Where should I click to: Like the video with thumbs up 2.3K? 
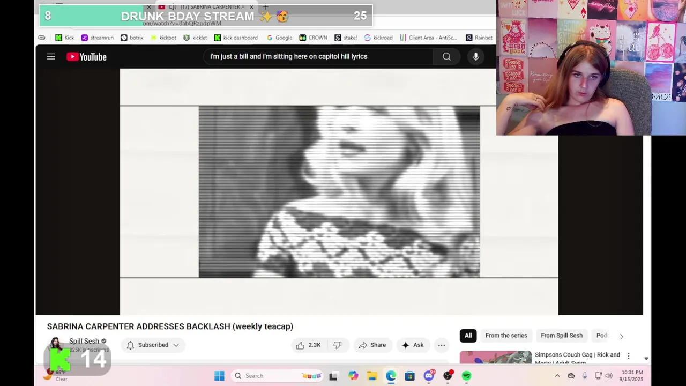tap(309, 345)
